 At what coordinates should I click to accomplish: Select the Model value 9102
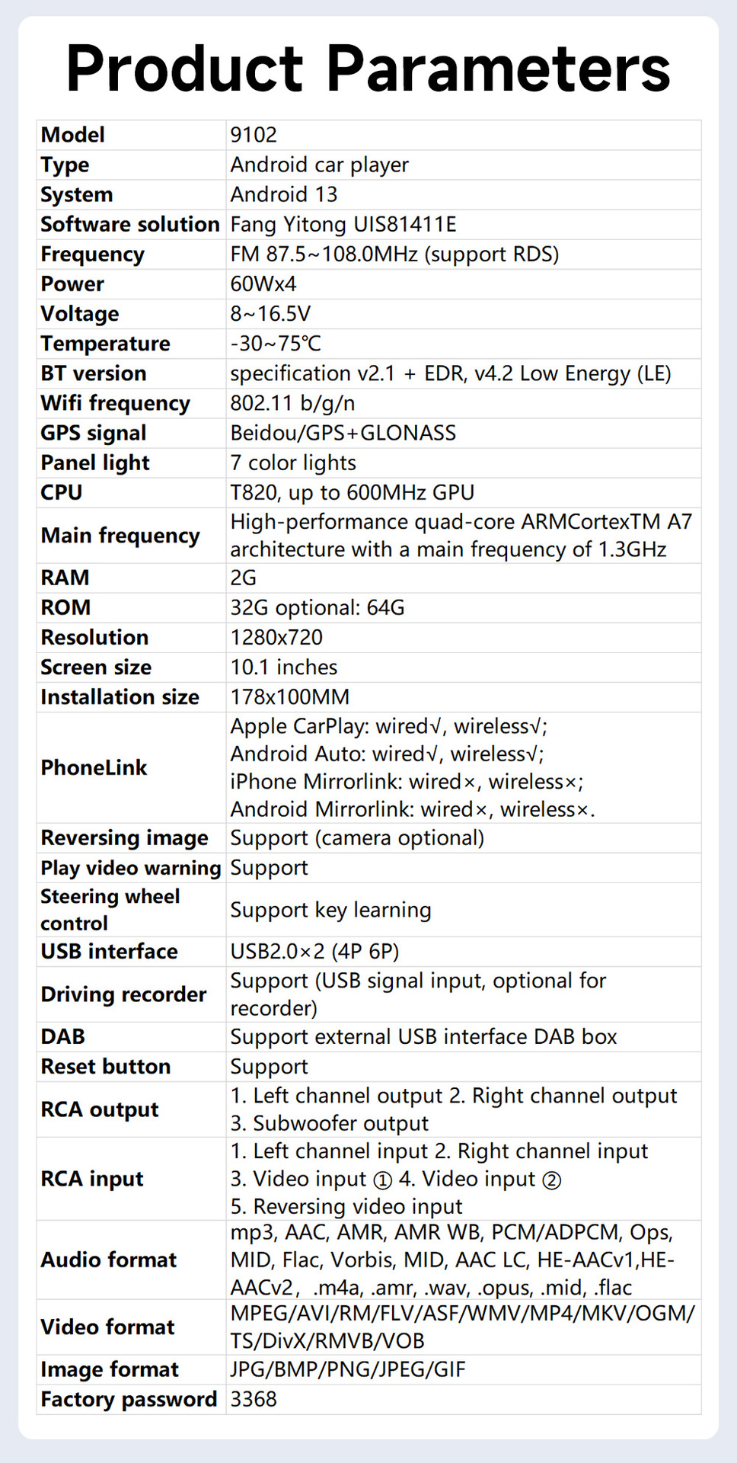254,135
